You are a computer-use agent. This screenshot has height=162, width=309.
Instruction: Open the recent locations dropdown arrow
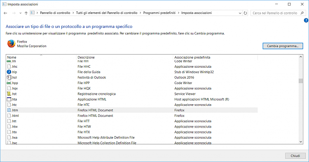[20, 13]
